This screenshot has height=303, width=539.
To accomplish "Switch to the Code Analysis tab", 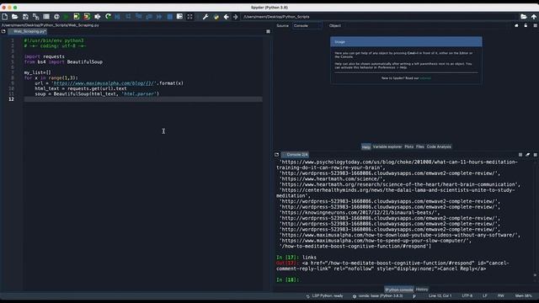I will [x=439, y=146].
